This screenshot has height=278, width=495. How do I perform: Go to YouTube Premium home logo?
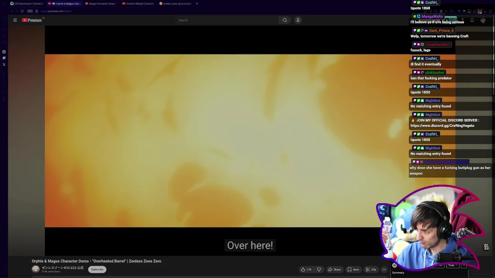point(32,20)
